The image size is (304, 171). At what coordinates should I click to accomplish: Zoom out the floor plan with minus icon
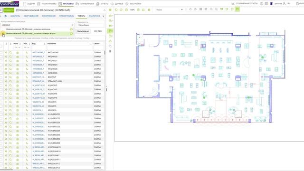click(x=126, y=9)
